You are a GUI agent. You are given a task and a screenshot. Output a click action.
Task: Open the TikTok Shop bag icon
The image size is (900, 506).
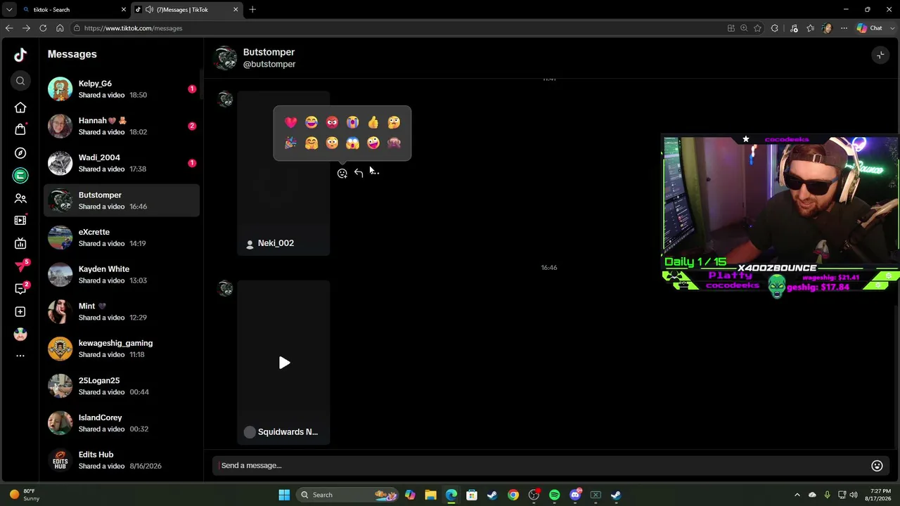20,129
